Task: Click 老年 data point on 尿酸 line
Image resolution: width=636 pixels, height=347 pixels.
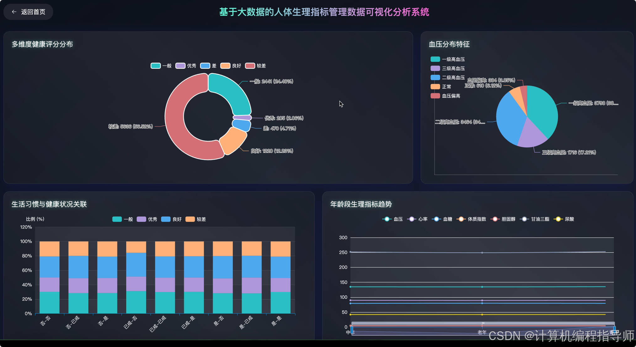Action: pyautogui.click(x=482, y=314)
